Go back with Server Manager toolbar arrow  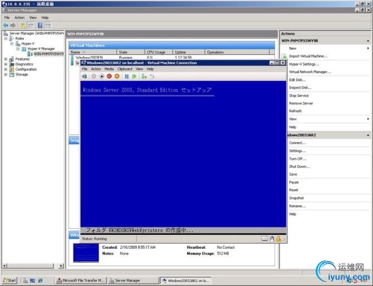coord(6,26)
